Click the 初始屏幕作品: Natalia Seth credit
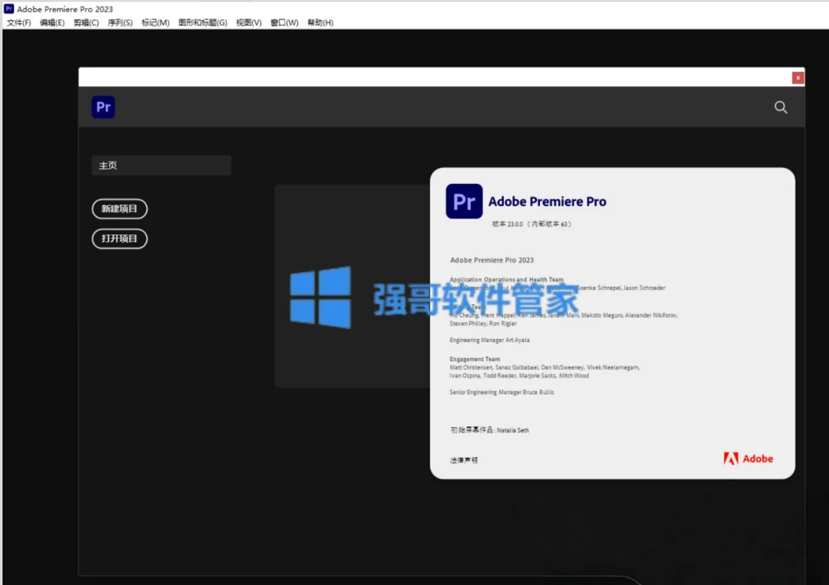This screenshot has width=829, height=585. pyautogui.click(x=489, y=430)
